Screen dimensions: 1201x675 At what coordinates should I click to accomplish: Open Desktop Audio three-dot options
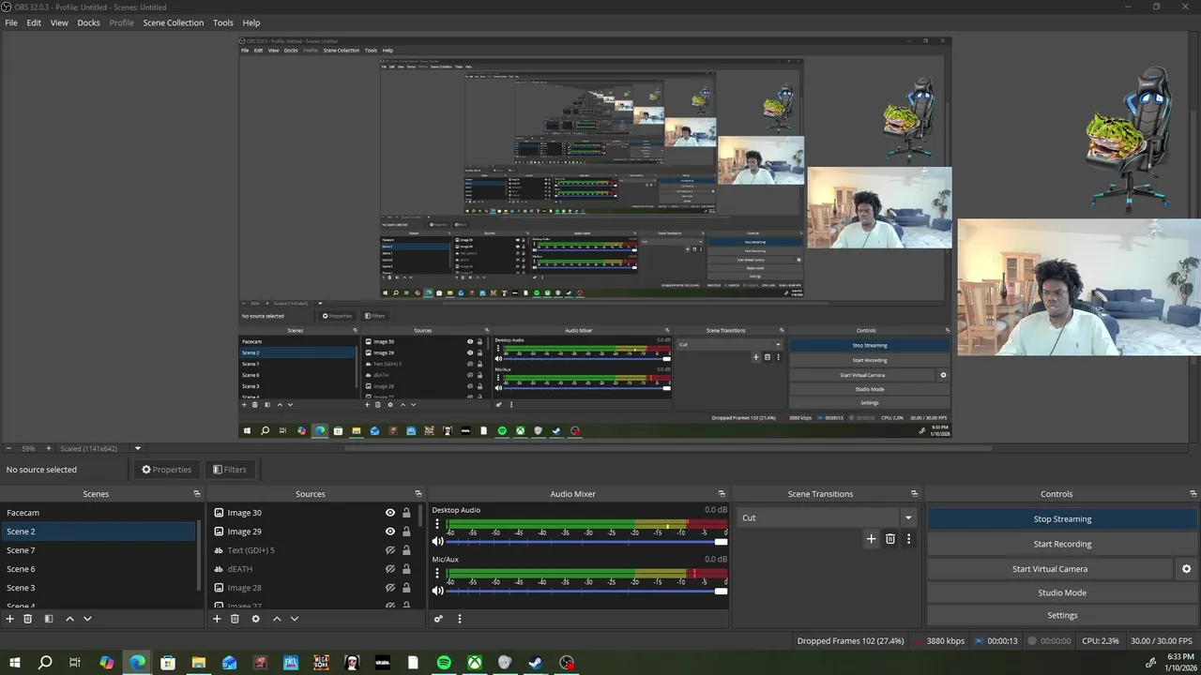pyautogui.click(x=437, y=525)
